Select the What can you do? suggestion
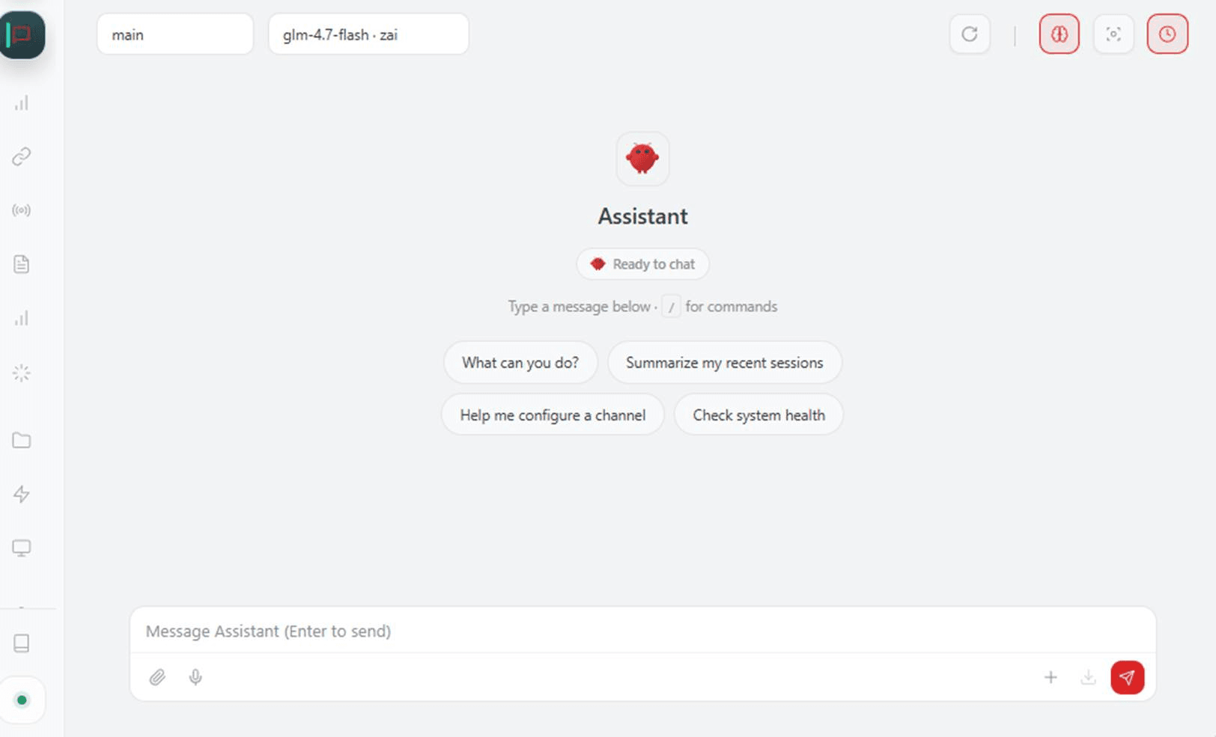The image size is (1216, 737). (x=520, y=363)
